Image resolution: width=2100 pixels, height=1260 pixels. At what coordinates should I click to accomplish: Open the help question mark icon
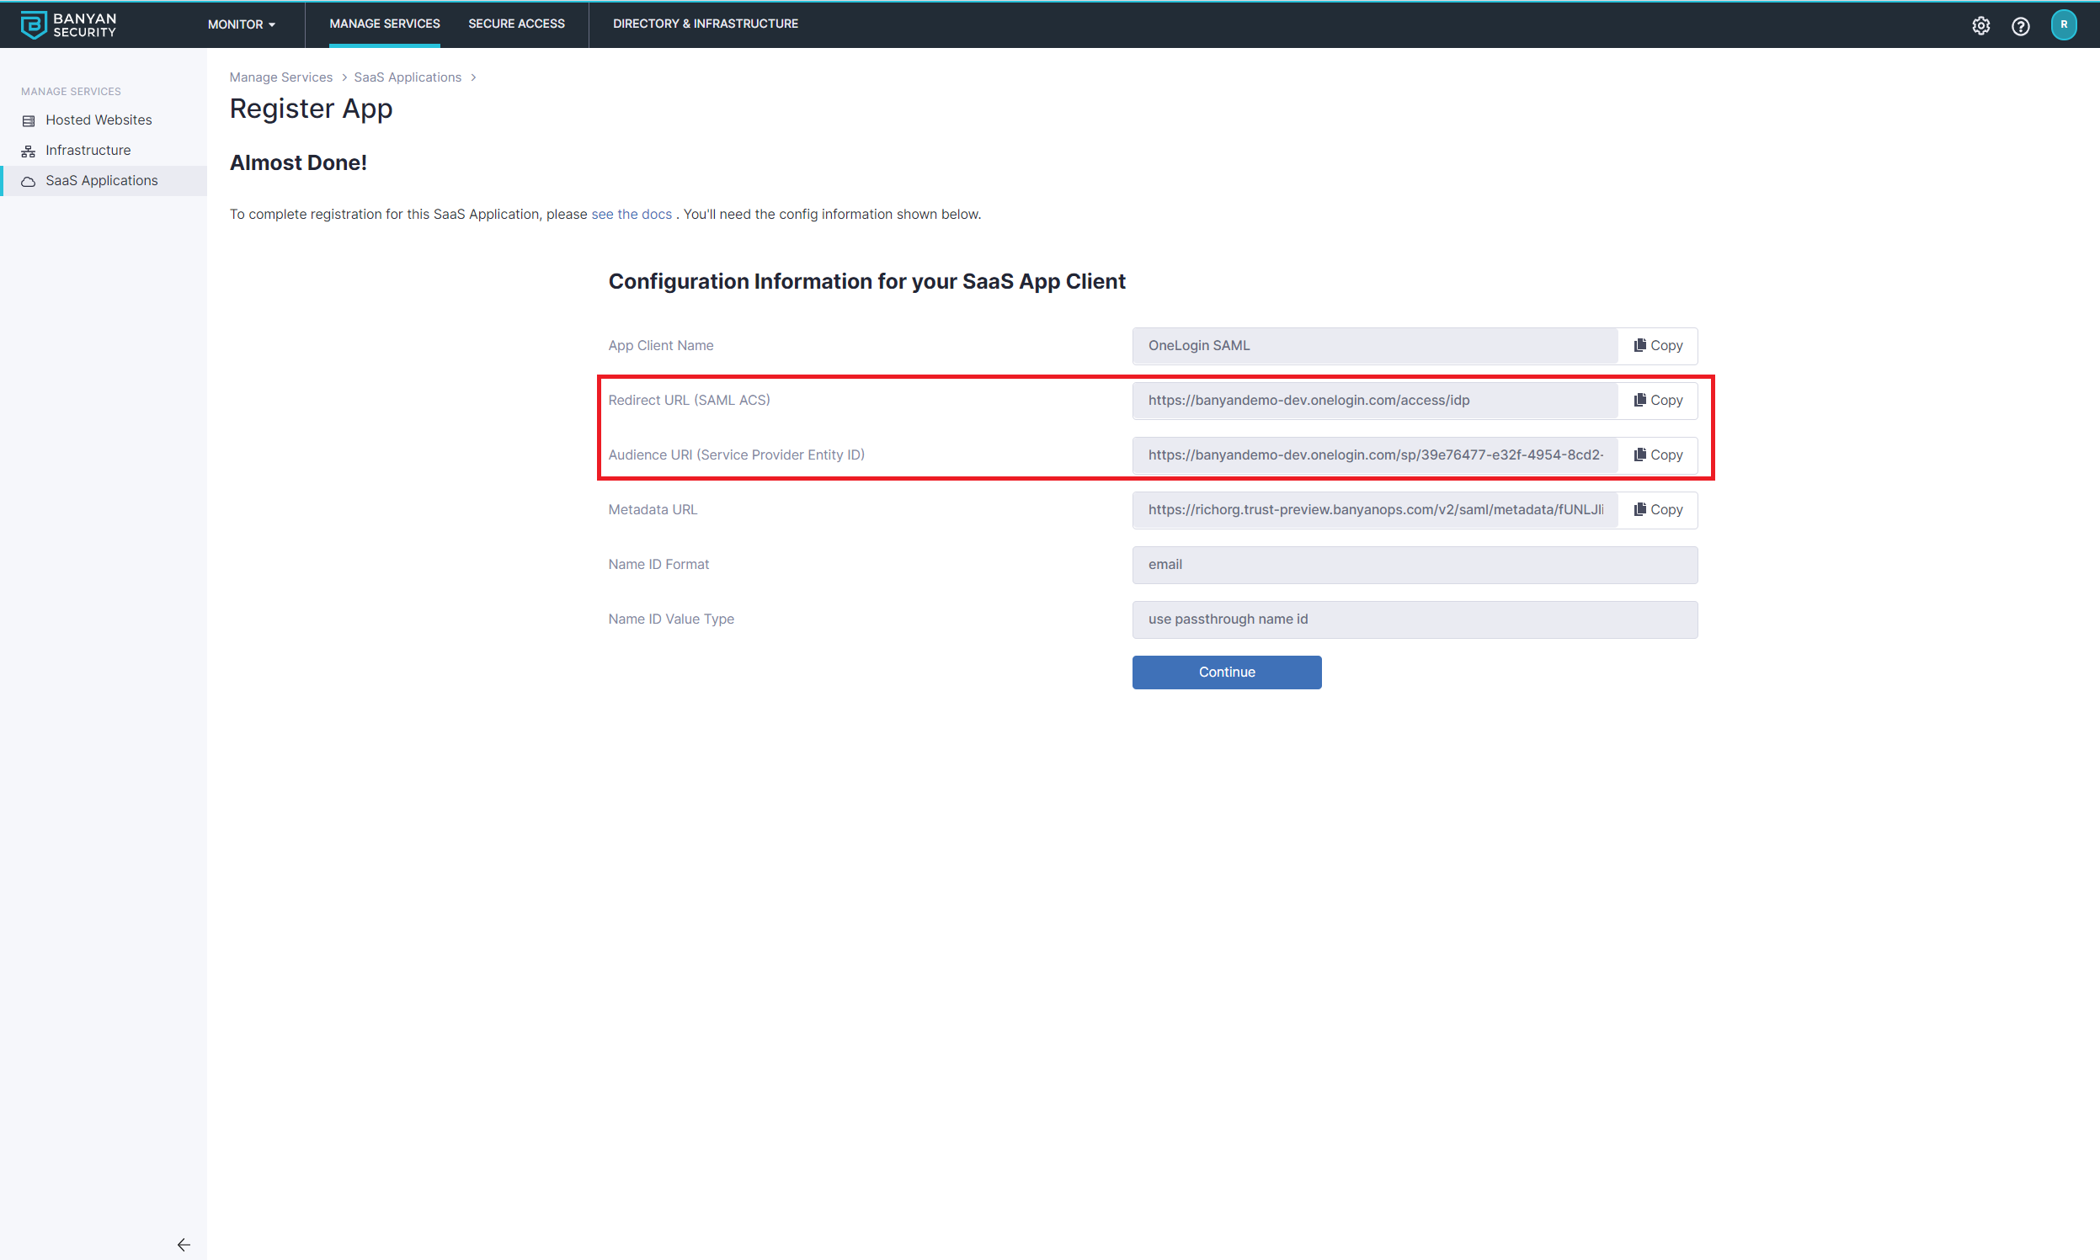pos(2020,25)
